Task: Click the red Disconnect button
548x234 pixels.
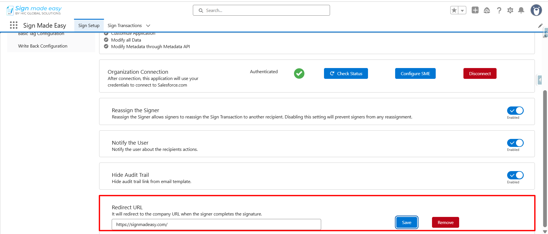Action: pos(480,73)
